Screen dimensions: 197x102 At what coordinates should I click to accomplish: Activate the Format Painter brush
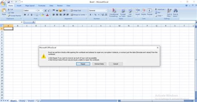coord(15,16)
